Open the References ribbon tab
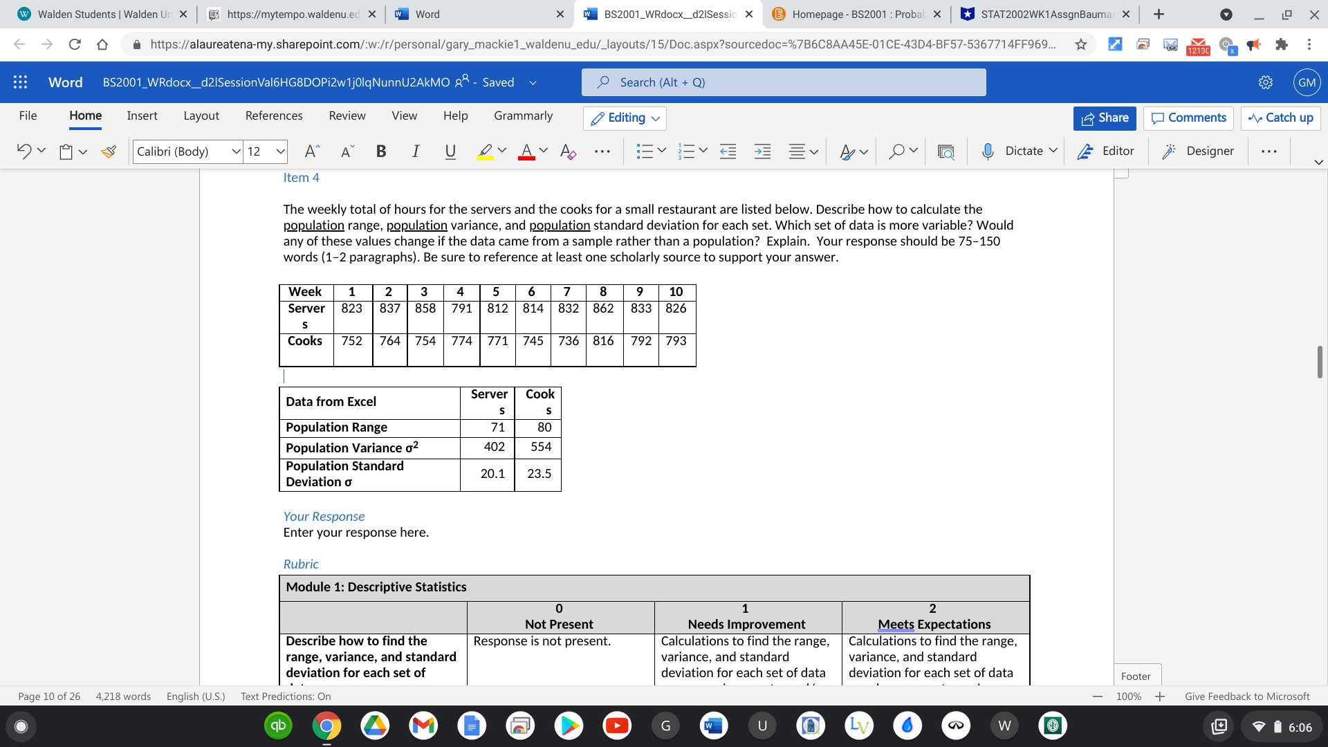1328x747 pixels. 274,116
